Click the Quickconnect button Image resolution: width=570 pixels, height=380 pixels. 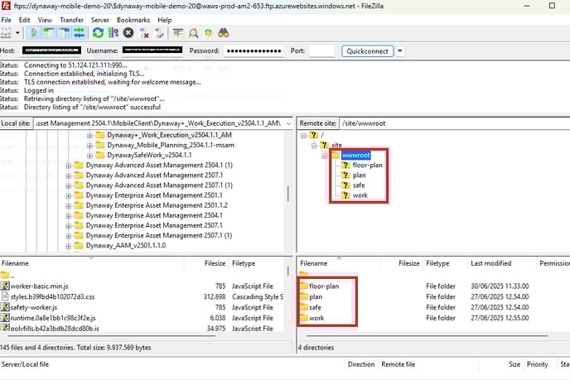[x=367, y=51]
